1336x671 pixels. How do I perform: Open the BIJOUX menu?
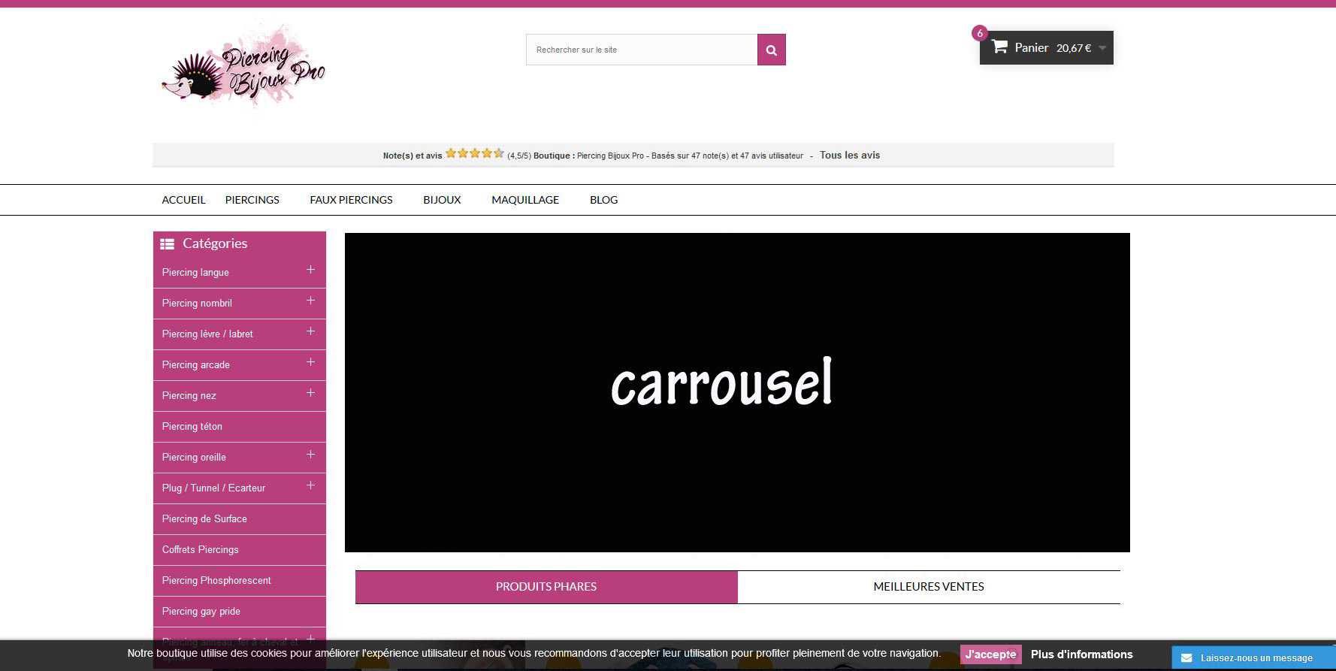click(x=442, y=200)
